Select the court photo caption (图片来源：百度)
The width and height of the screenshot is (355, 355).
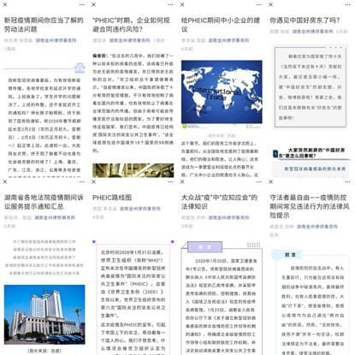coord(44,351)
